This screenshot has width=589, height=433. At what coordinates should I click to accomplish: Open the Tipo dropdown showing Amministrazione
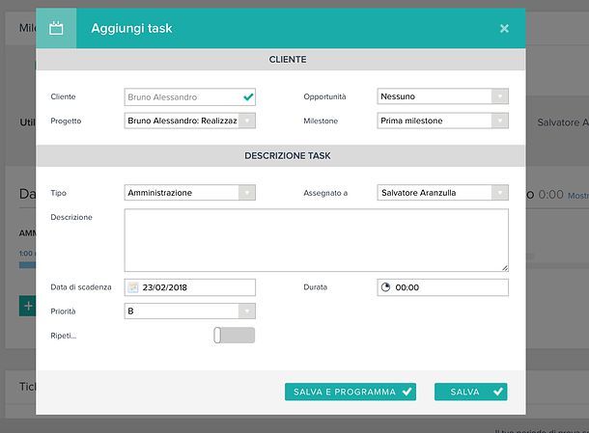coord(189,193)
